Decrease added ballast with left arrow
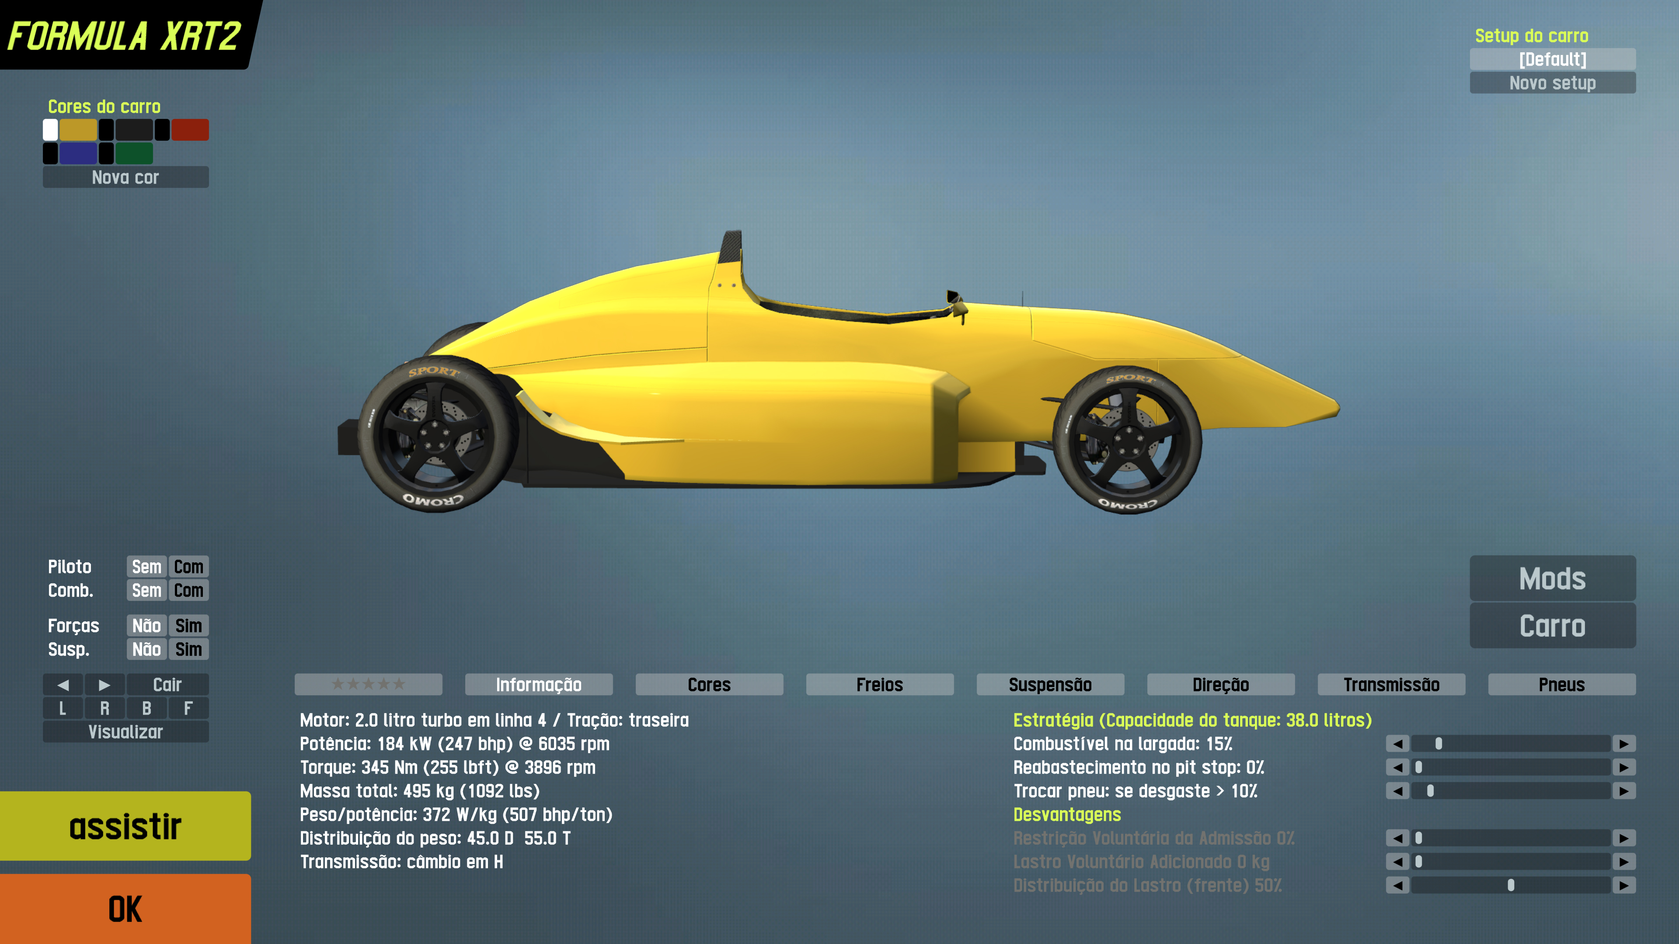 click(x=1397, y=862)
